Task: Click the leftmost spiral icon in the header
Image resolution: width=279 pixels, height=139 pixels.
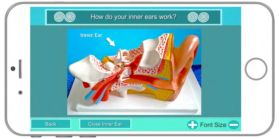Action: click(59, 17)
